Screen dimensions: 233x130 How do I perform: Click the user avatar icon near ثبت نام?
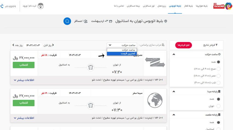[x=41, y=6]
